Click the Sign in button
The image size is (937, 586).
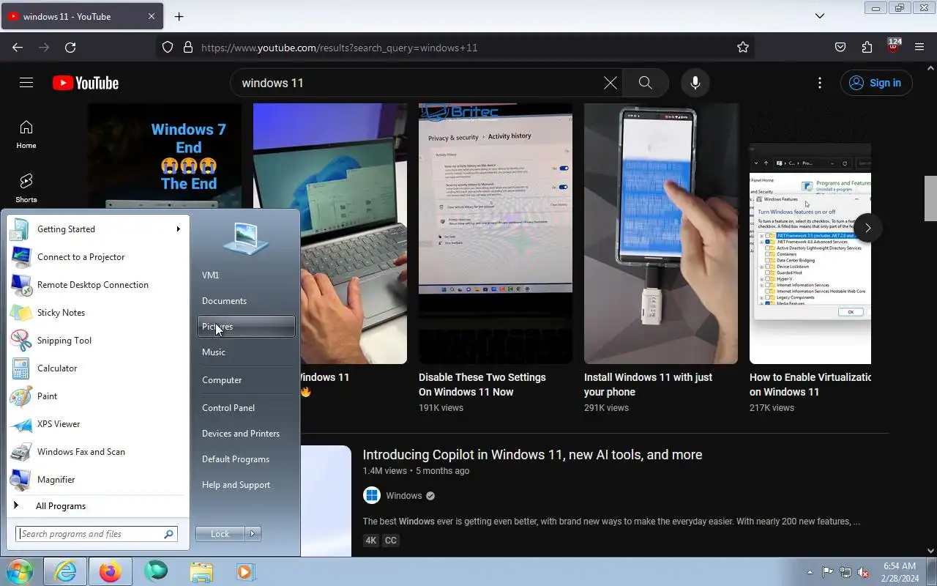876,83
